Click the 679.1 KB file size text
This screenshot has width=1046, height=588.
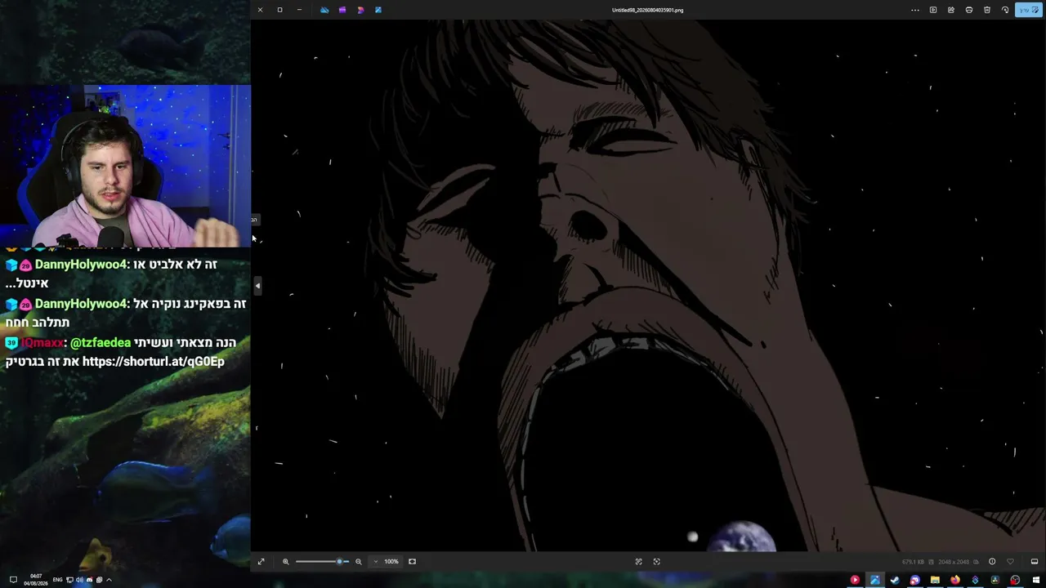point(913,562)
